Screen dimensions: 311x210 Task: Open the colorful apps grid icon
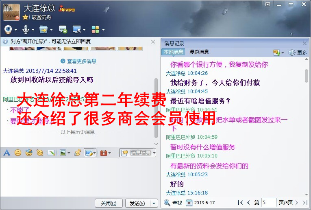point(95,30)
